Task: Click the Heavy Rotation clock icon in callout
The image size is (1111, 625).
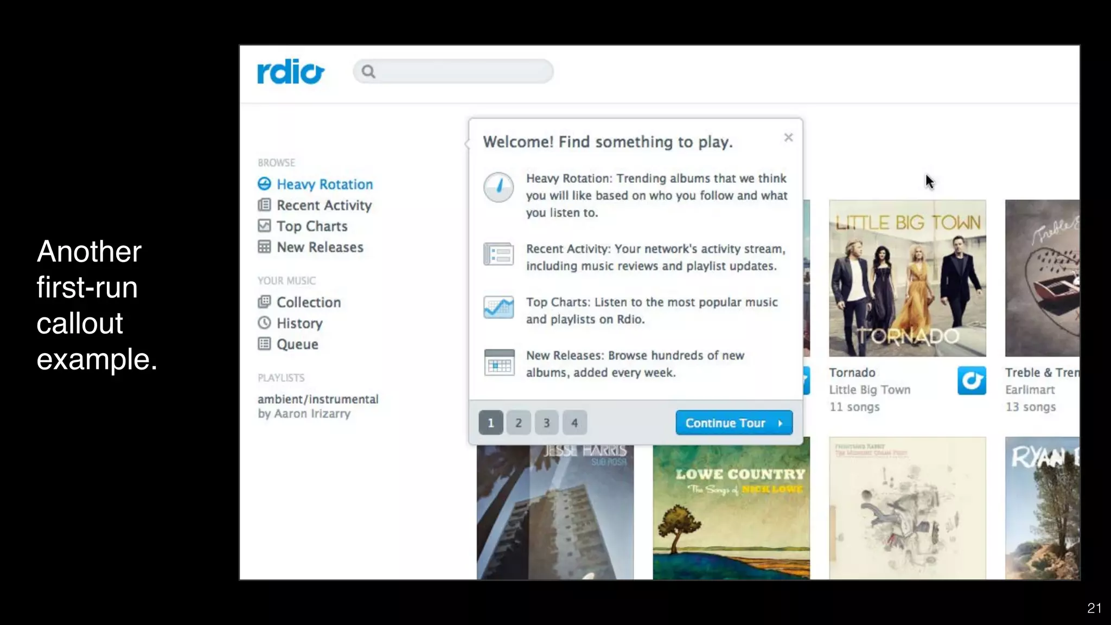Action: point(499,187)
